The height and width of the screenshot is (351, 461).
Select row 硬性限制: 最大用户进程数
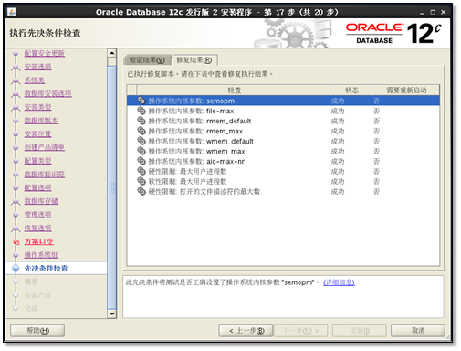283,171
